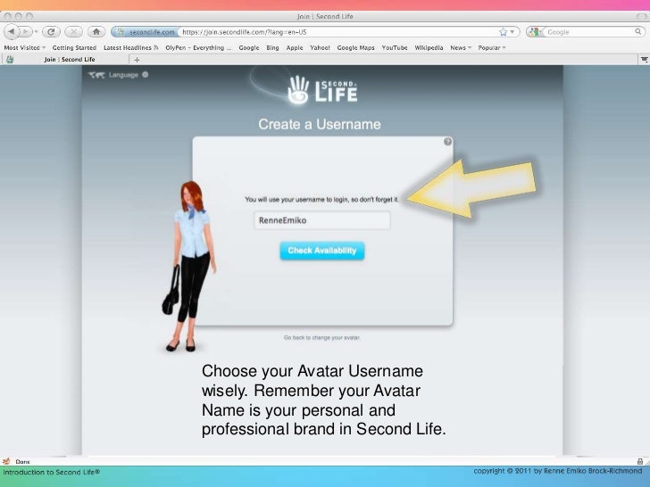Open the Yahoo! bookmark
The image size is (650, 487).
320,47
